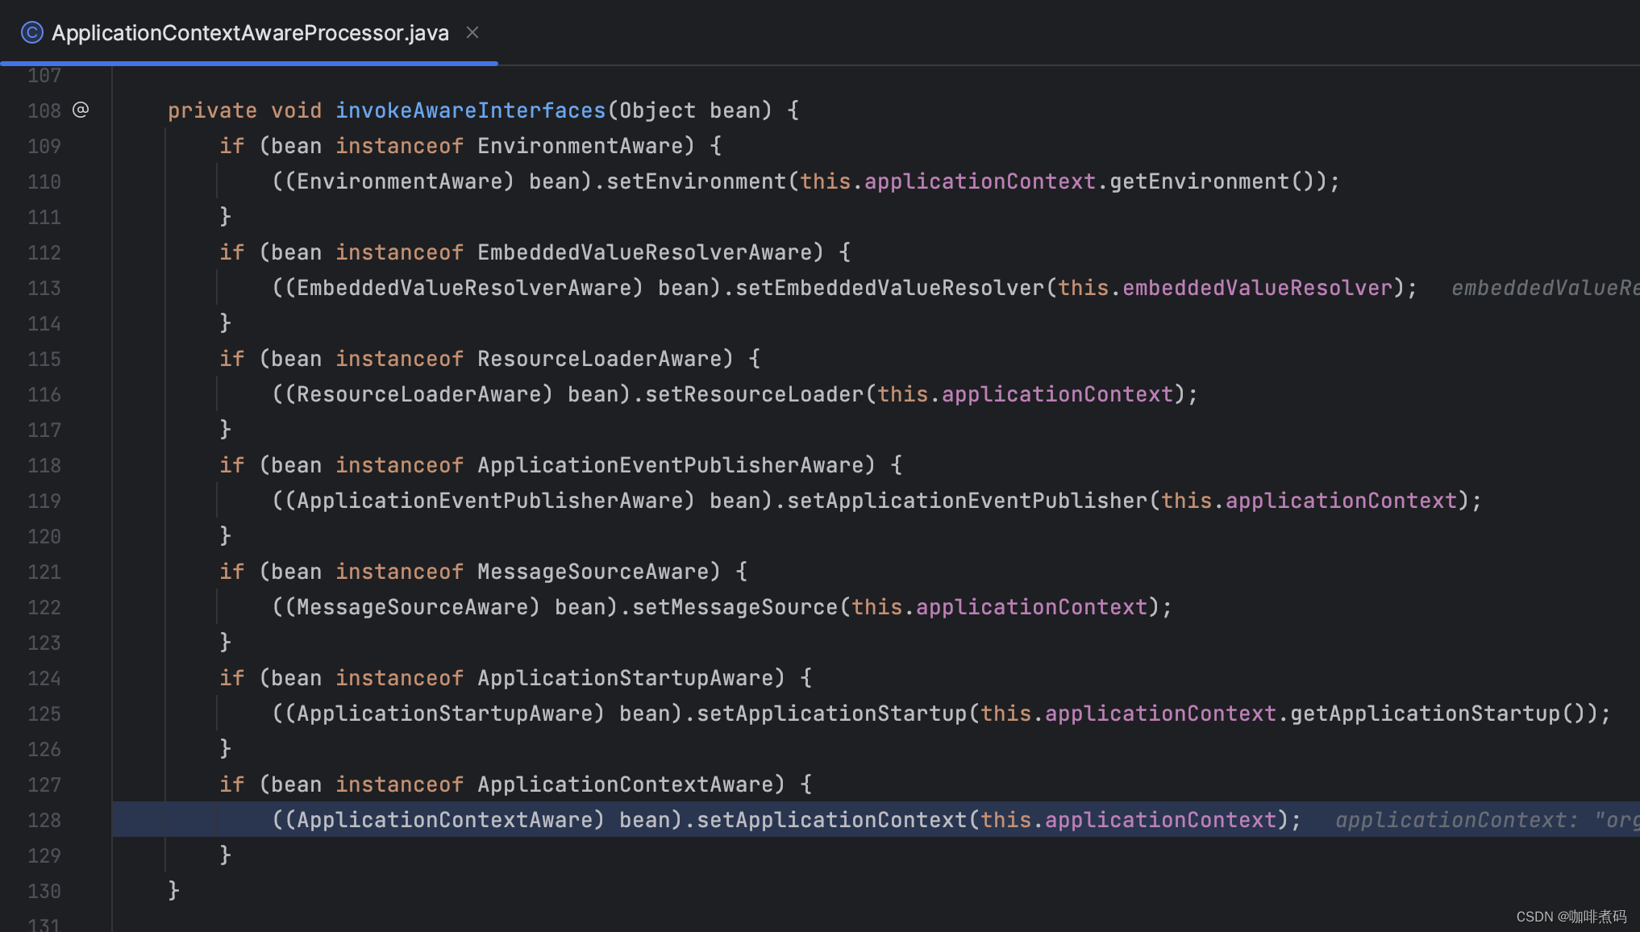1640x932 pixels.
Task: Click the closing brace on line 130
Action: coord(173,890)
